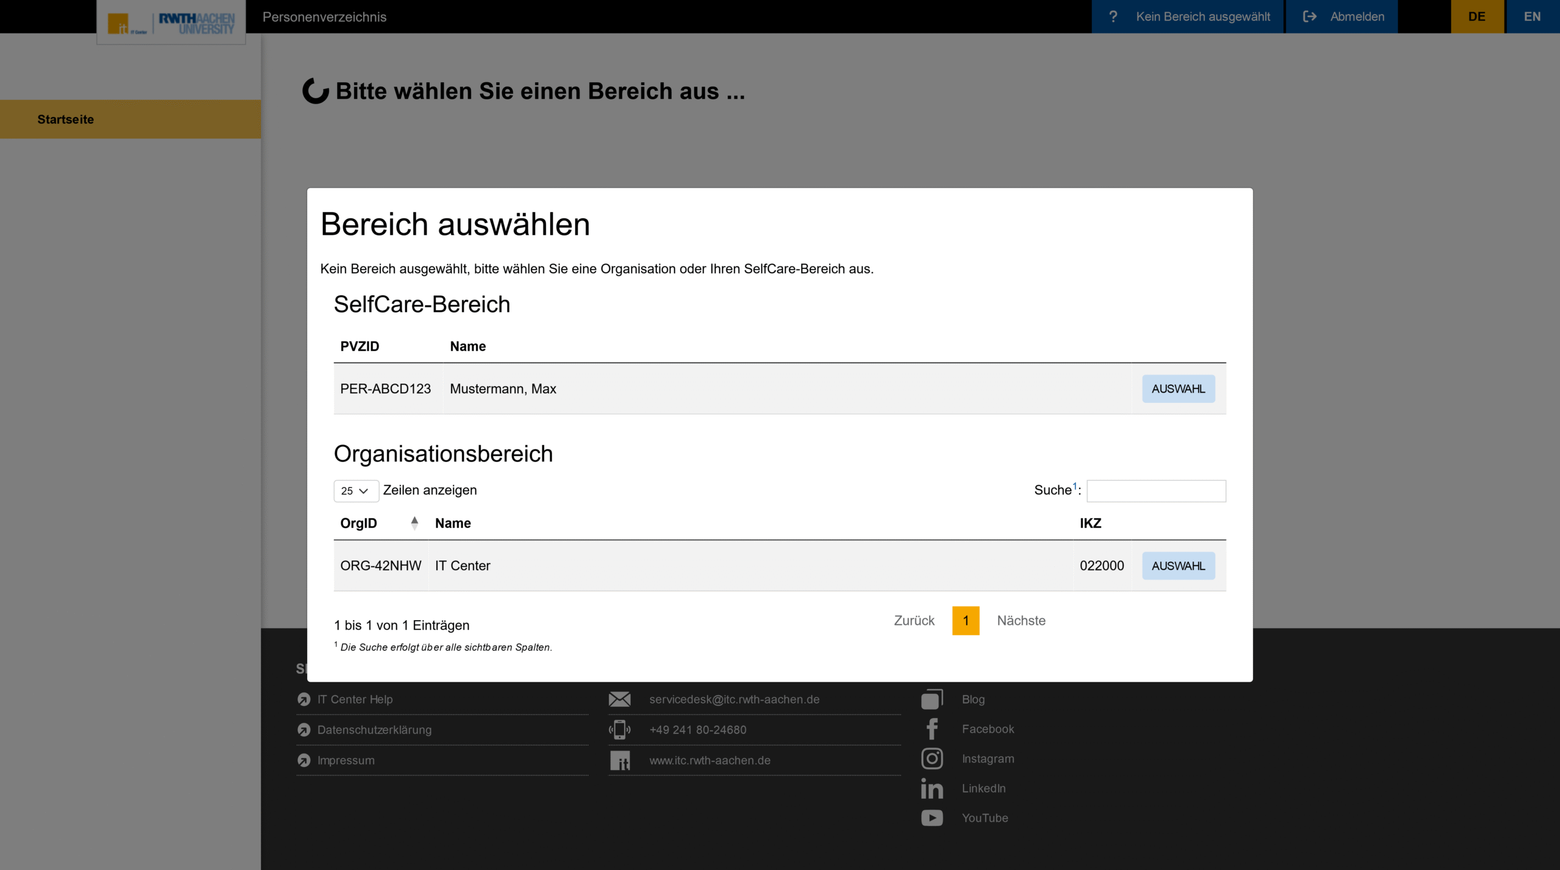The height and width of the screenshot is (870, 1560).
Task: Click the RWTH Aachen University logo
Action: point(196,23)
